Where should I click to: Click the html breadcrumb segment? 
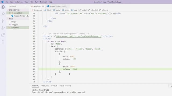(x=49, y=10)
